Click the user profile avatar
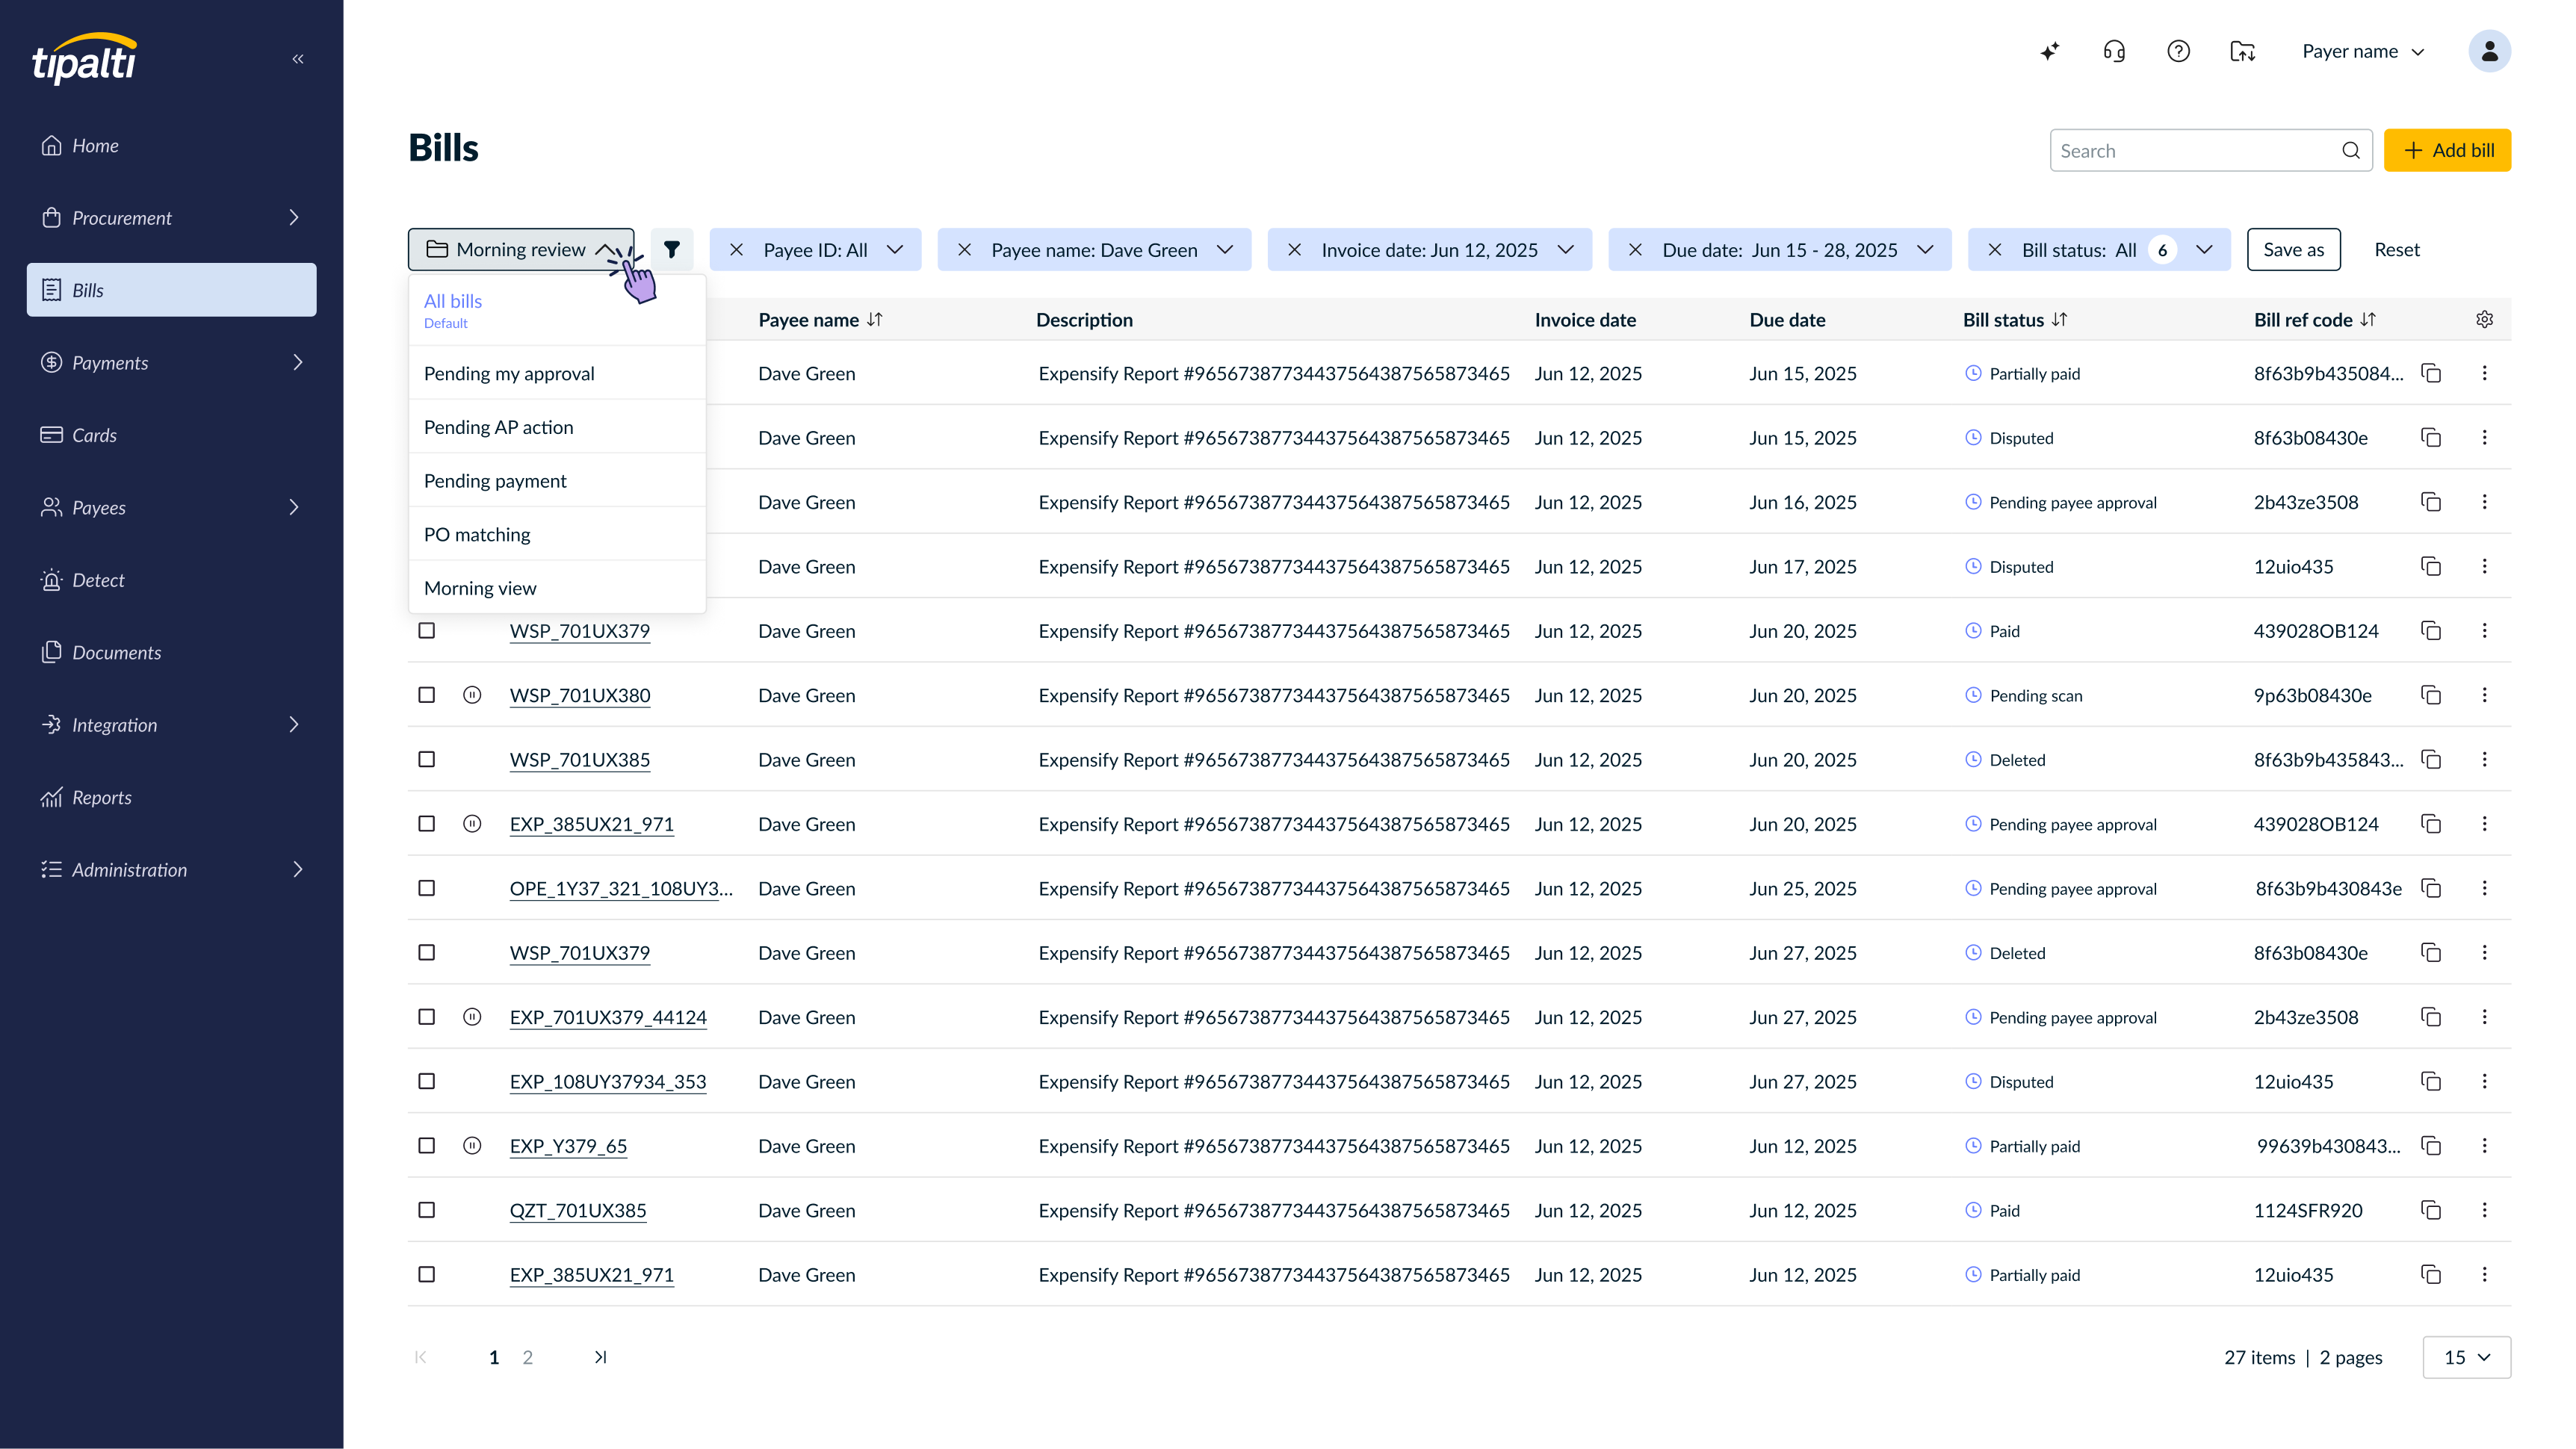The image size is (2576, 1449). (2489, 51)
